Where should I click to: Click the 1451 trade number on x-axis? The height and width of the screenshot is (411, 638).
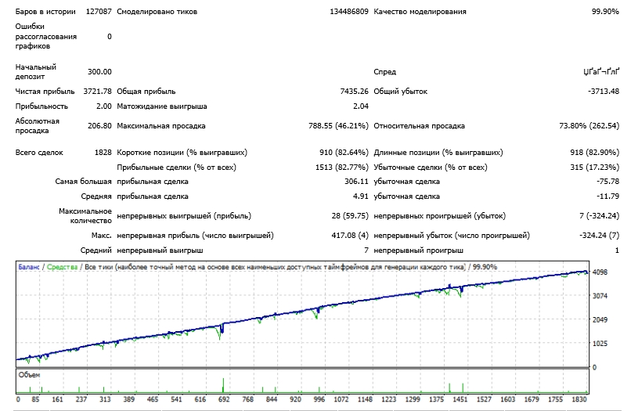(x=460, y=399)
